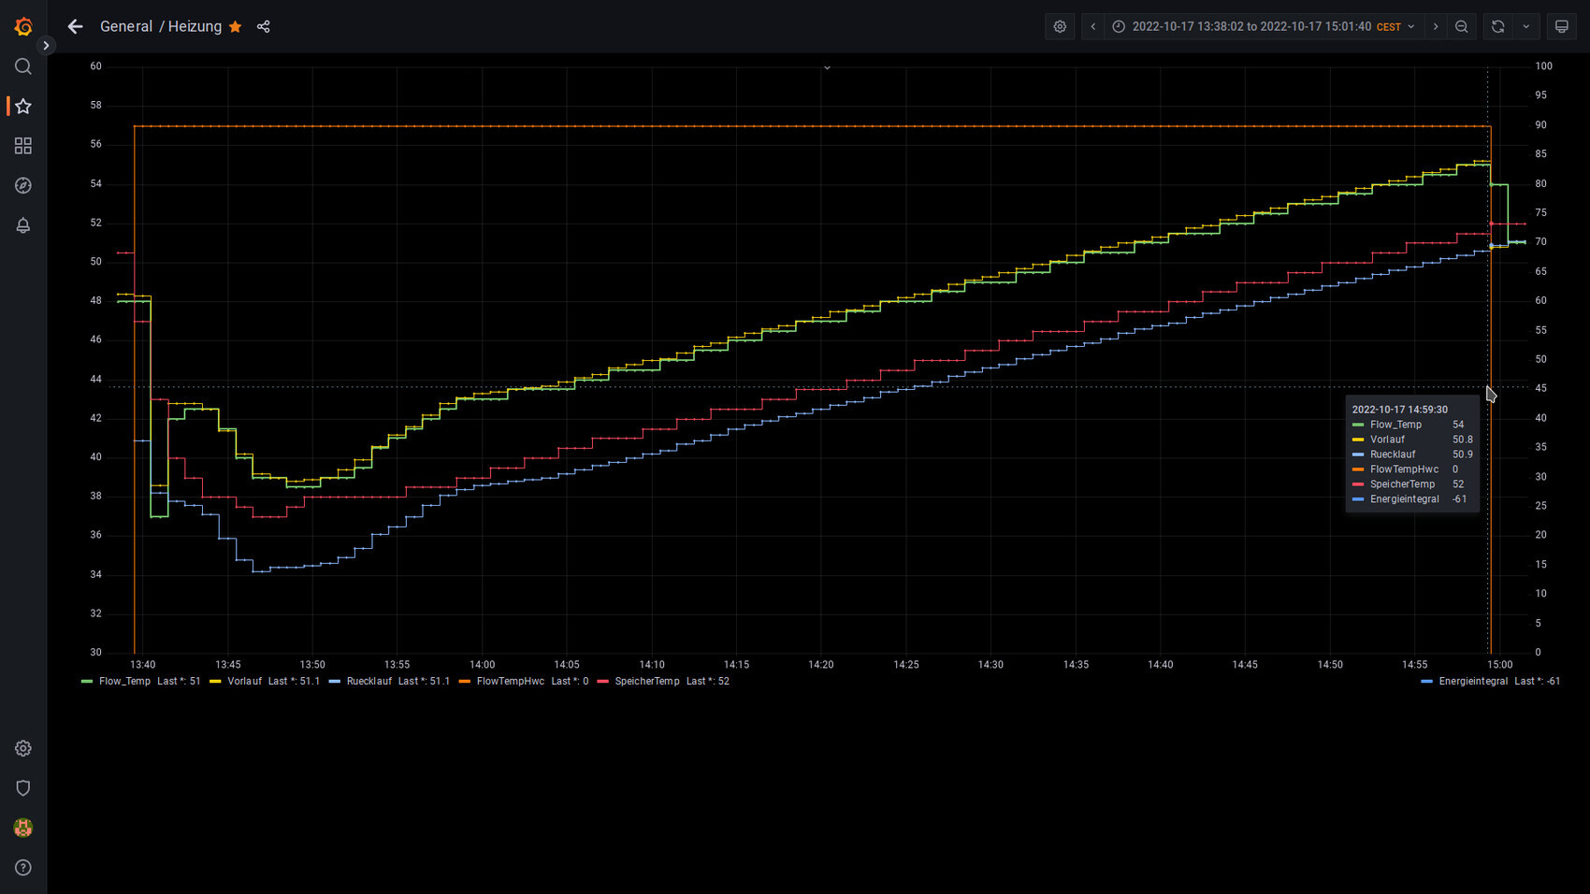Screen dimensions: 1590x894
Task: Click the SpeicherTemp legend color swatch
Action: click(x=603, y=682)
